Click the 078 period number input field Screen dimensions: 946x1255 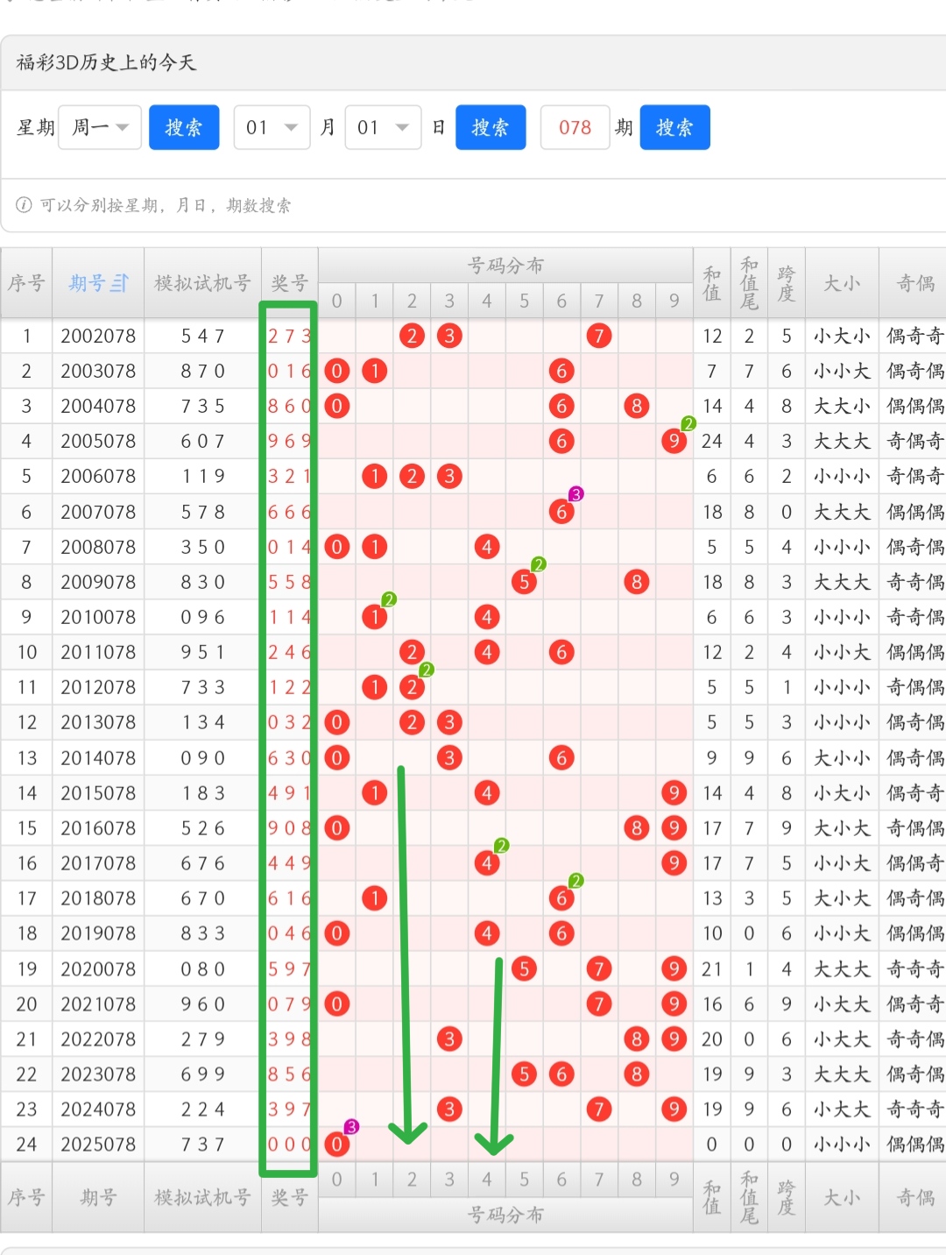[x=575, y=128]
